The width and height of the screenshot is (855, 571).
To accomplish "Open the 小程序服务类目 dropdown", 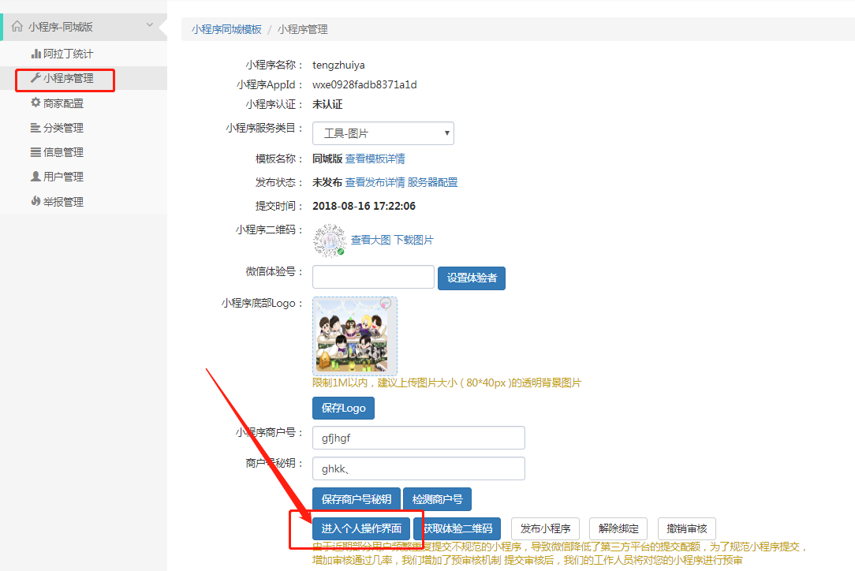I will click(383, 133).
